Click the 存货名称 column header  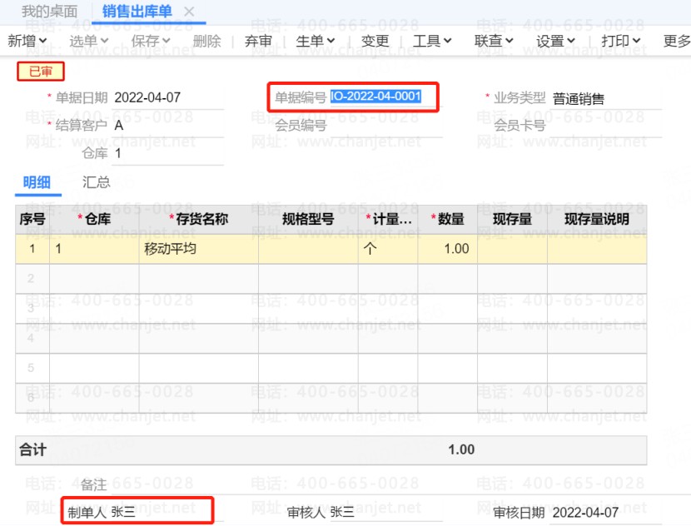(x=199, y=219)
